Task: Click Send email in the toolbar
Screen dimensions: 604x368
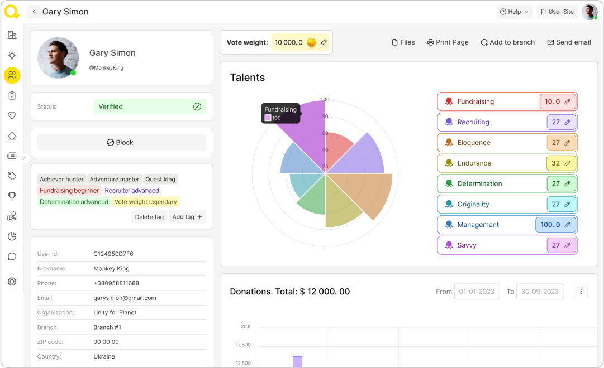Action: [x=569, y=42]
